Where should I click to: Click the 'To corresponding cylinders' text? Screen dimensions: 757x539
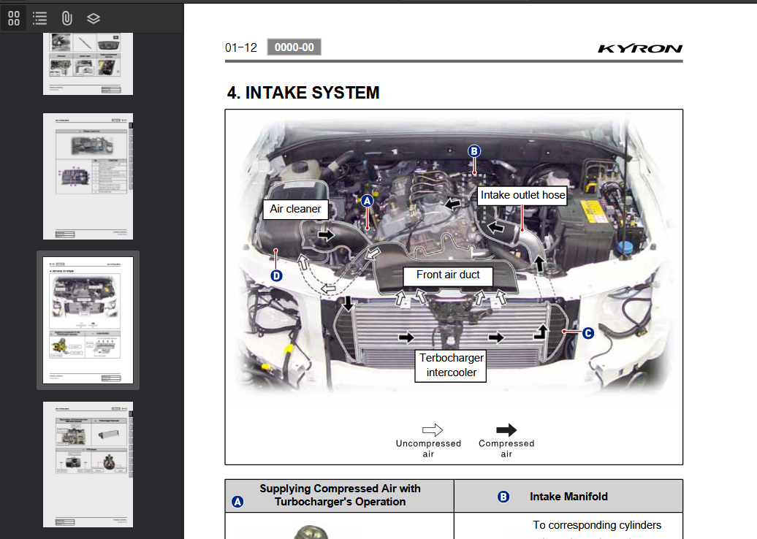(x=597, y=525)
